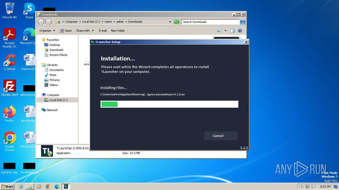The height and width of the screenshot is (190, 339).
Task: Open the Organize menu in Downloads window
Action: pyautogui.click(x=47, y=31)
